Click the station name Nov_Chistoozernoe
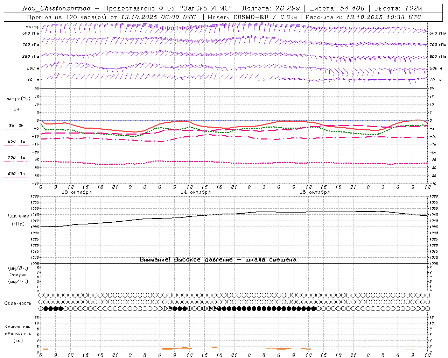448x358 pixels. [56, 8]
